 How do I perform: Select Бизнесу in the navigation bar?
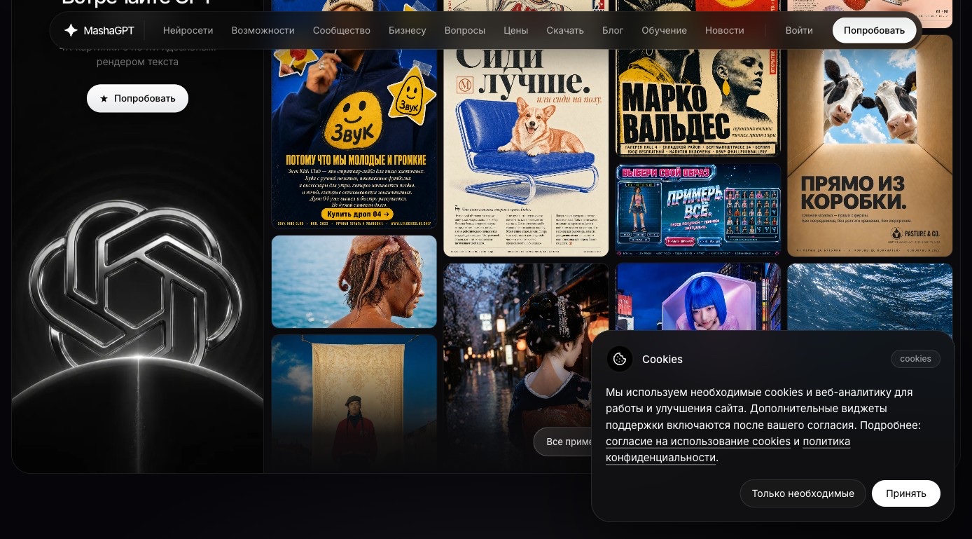coord(408,30)
